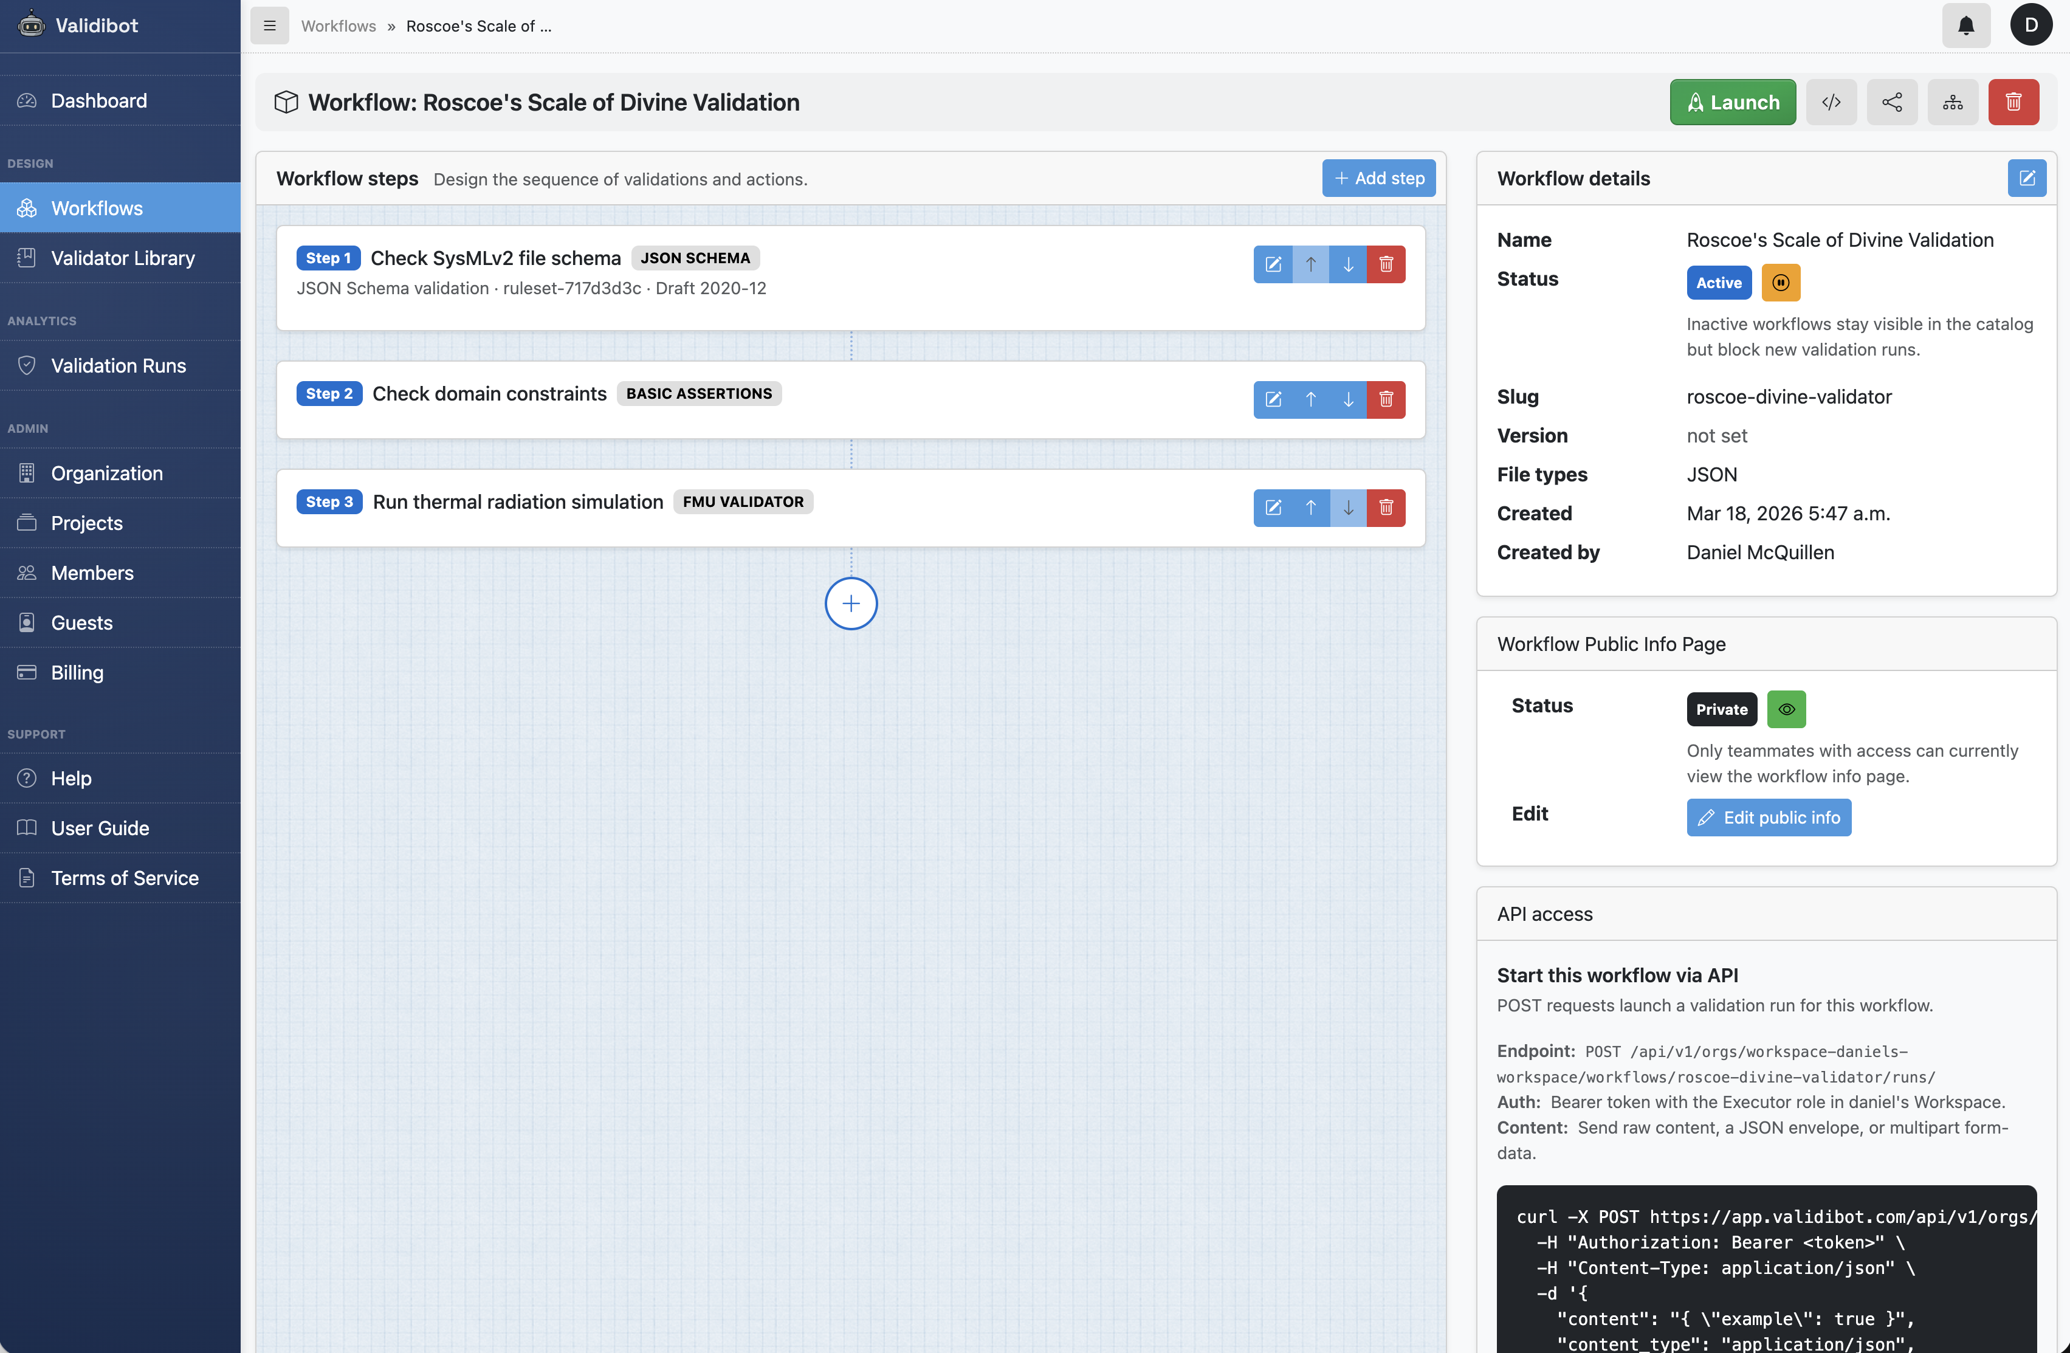The image size is (2070, 1353).
Task: Add a new step via the plus circle
Action: click(851, 603)
